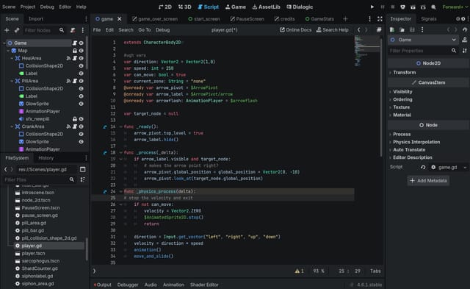Viewport: 470px width, 289px height.
Task: Click the search icon in Filter Files
Action: (x=72, y=179)
